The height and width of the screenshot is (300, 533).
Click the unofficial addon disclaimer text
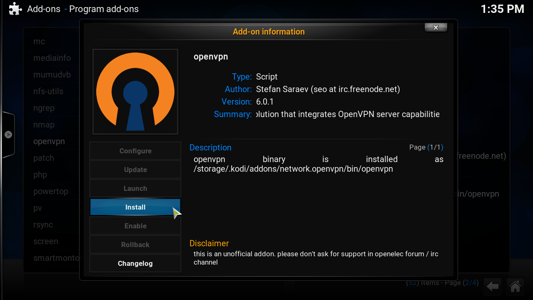click(316, 258)
